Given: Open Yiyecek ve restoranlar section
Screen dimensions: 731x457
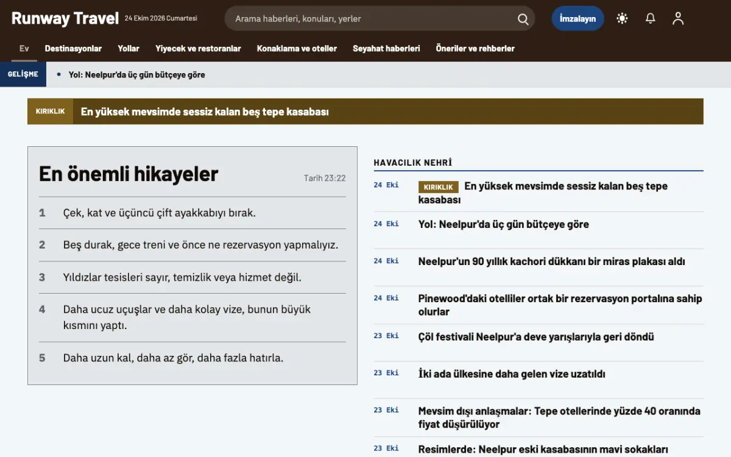Looking at the screenshot, I should click(198, 48).
